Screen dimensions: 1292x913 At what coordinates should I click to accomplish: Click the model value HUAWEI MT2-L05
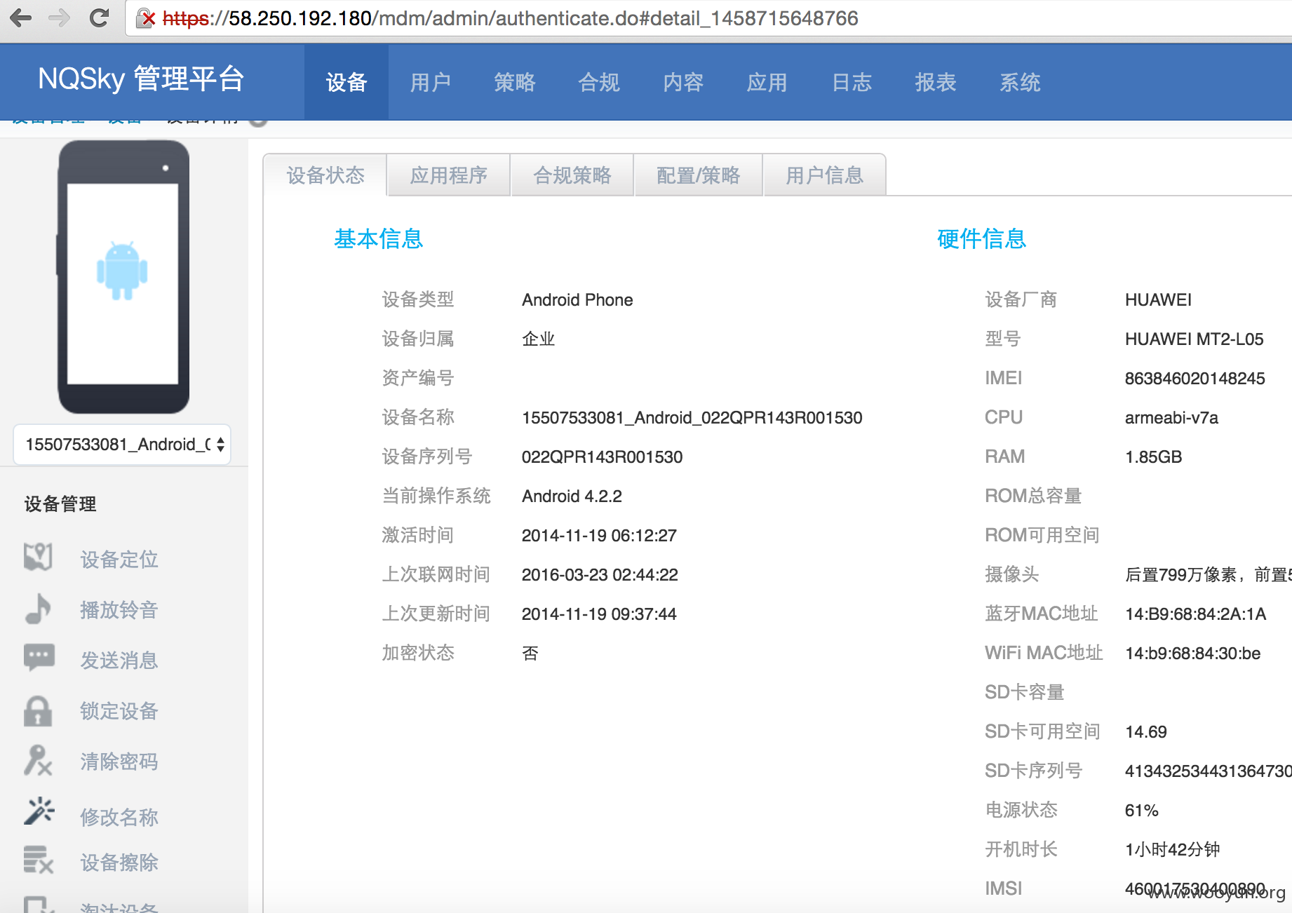pos(1195,339)
